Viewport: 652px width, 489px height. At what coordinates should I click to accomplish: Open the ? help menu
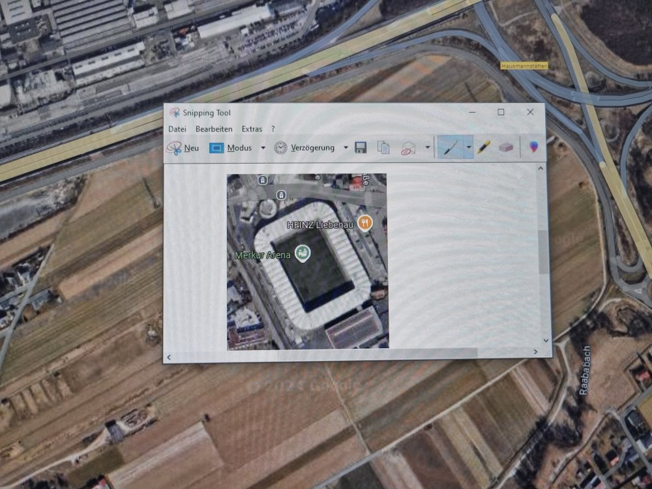tap(273, 129)
